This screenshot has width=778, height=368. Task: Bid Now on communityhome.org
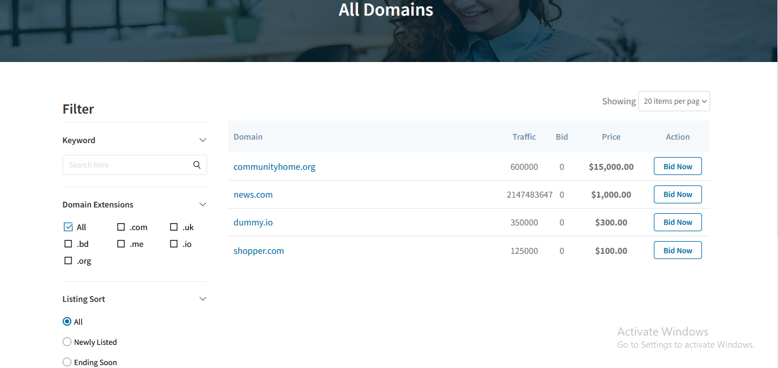click(678, 166)
